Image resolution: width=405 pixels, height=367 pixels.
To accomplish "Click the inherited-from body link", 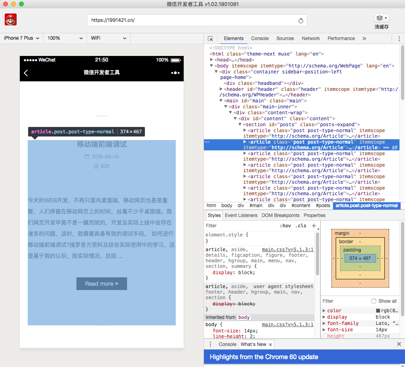I will point(244,317).
